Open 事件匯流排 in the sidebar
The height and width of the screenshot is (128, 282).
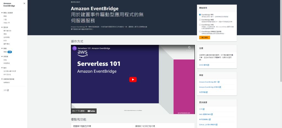tap(7, 31)
